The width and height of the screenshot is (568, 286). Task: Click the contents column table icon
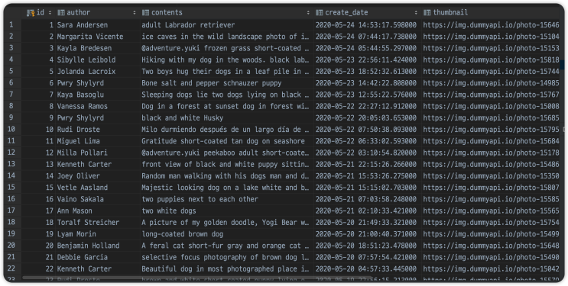[145, 13]
